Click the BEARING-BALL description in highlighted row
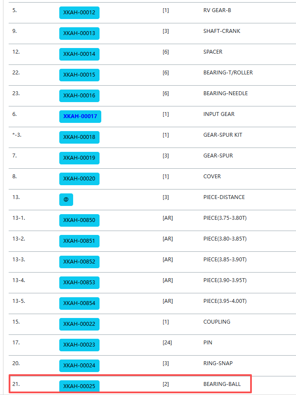Viewport: 296px width, 395px height. (222, 384)
